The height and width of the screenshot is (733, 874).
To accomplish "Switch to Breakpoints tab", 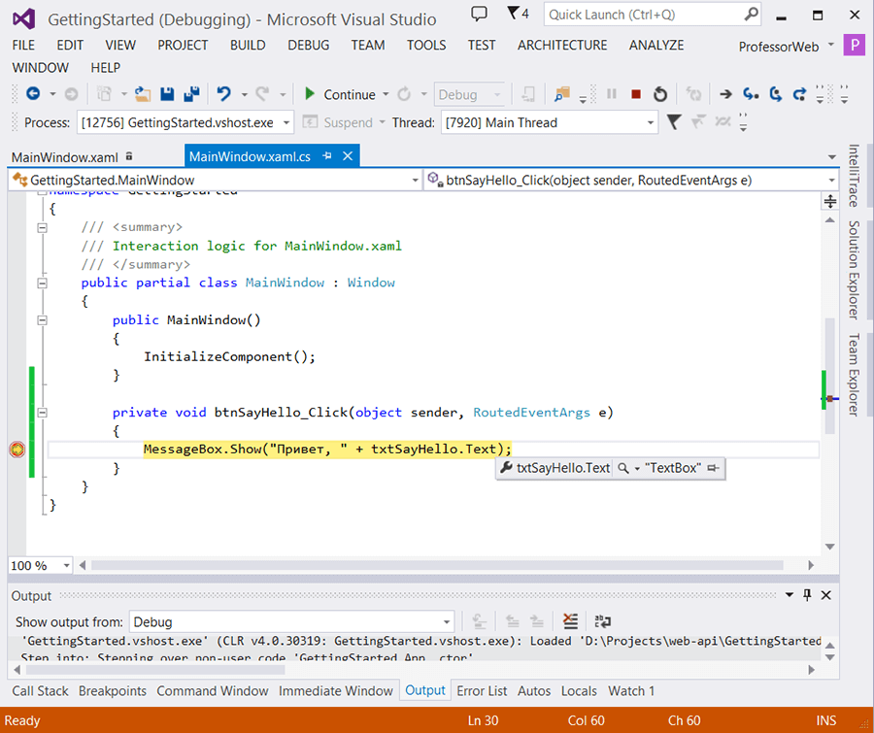I will [x=112, y=690].
